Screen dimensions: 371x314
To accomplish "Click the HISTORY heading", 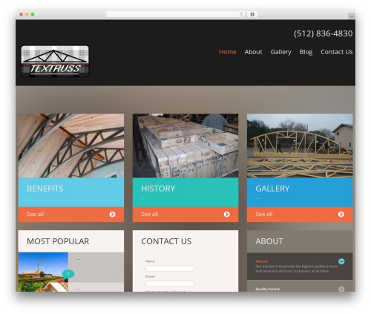I will pos(158,189).
